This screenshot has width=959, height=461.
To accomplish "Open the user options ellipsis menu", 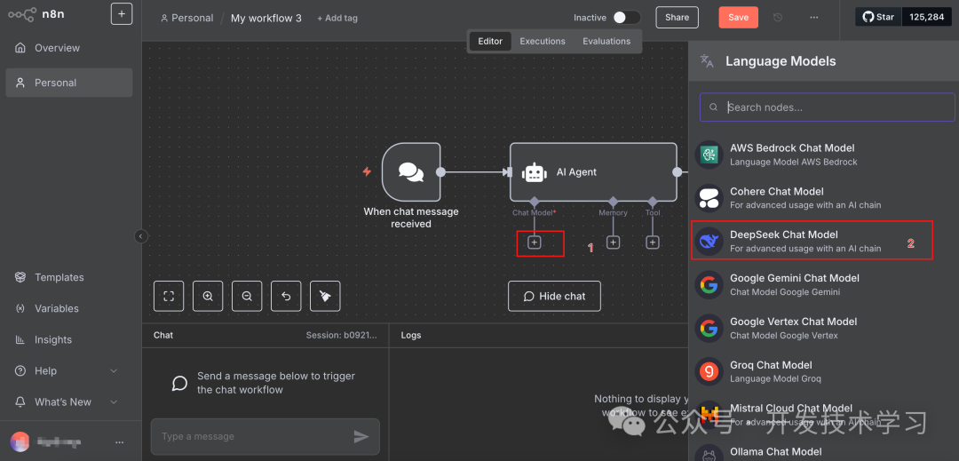I will [x=120, y=442].
